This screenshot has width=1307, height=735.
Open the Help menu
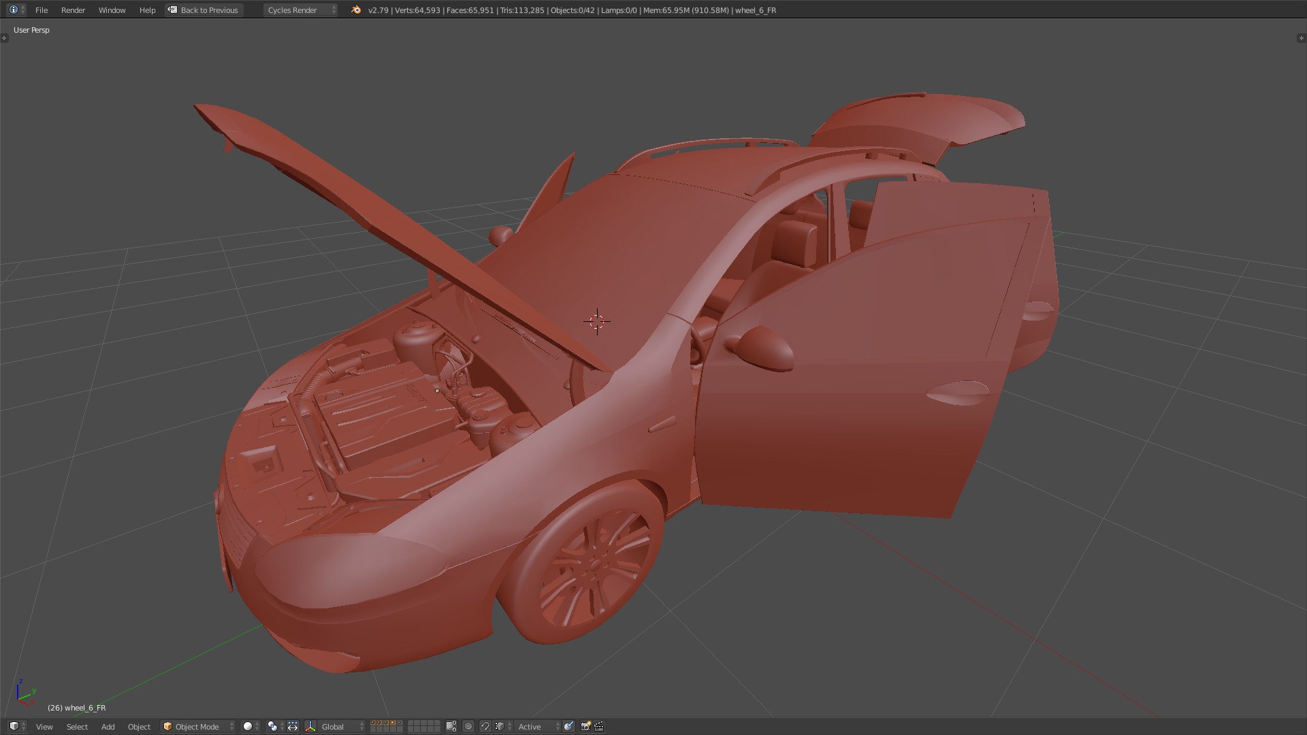tap(147, 10)
